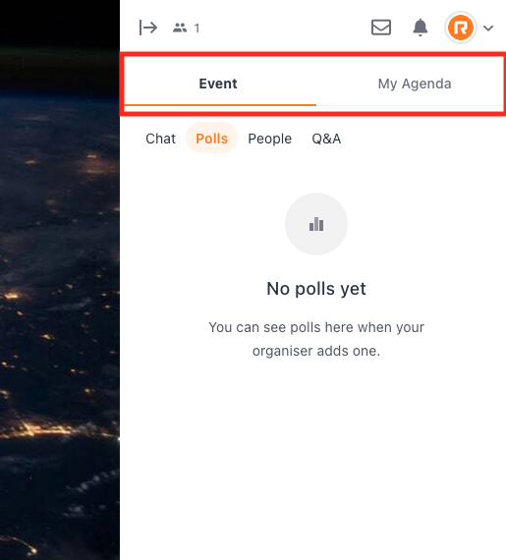
Task: Click the "No polls yet" heading
Action: click(316, 289)
